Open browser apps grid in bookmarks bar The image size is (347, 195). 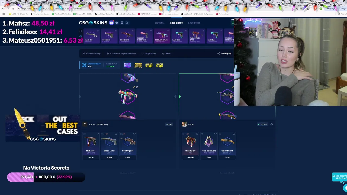[4, 14]
